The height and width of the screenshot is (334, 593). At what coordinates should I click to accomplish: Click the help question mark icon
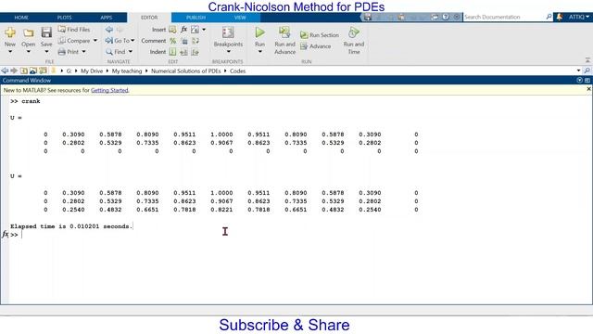446,17
